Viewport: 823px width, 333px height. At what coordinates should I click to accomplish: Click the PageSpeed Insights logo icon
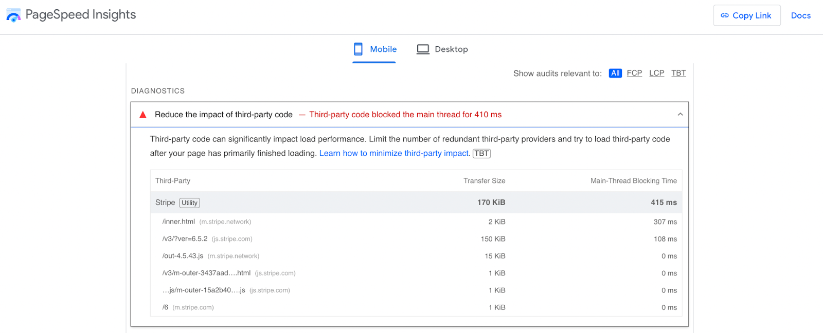(x=13, y=15)
